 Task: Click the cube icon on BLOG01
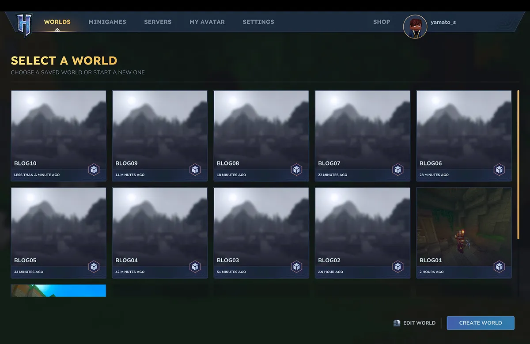(499, 267)
